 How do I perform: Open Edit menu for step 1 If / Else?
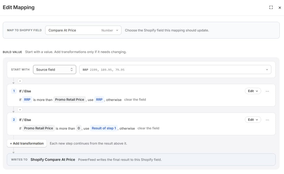click(x=253, y=91)
